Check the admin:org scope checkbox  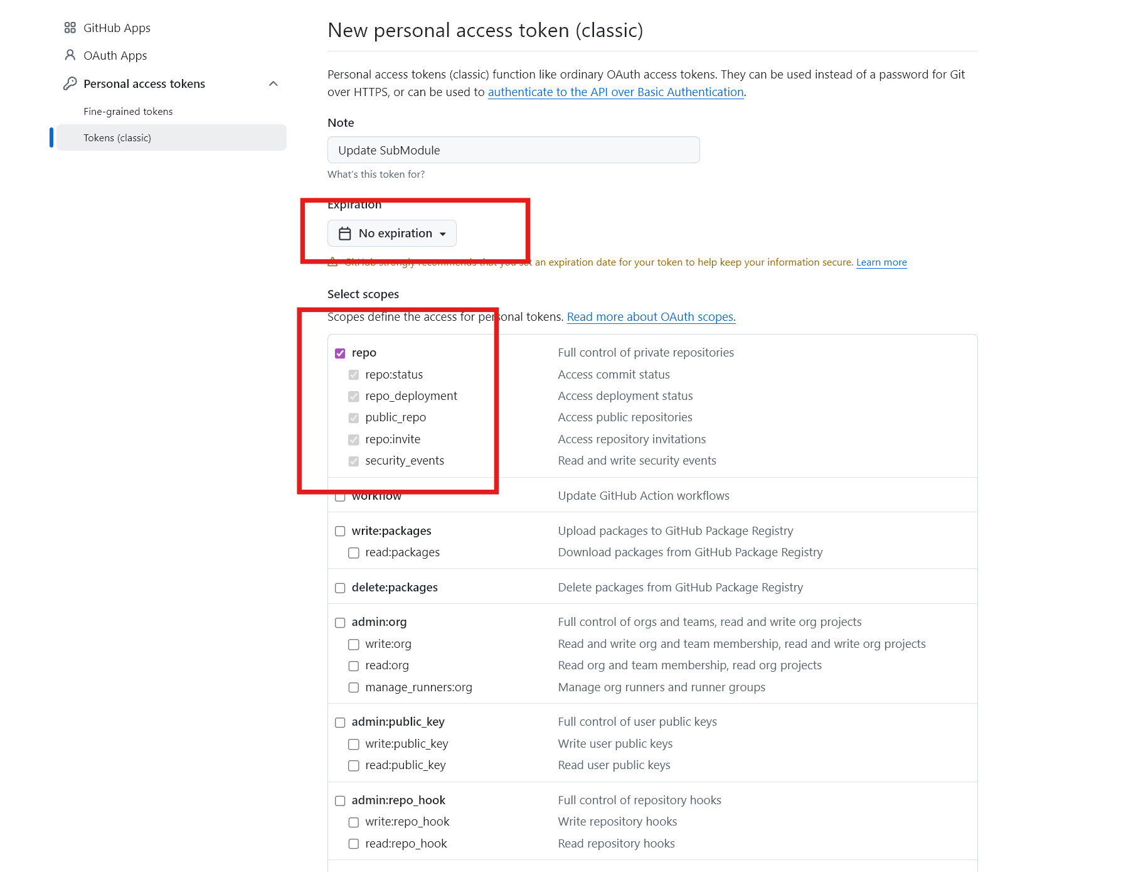tap(340, 623)
